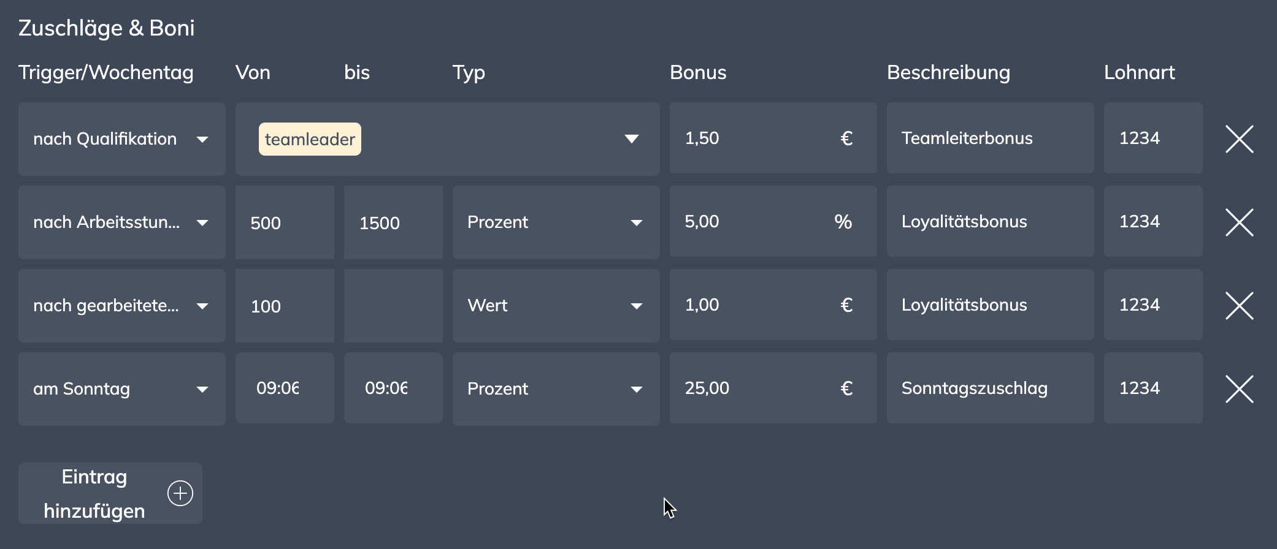Screen dimensions: 1277x549
Task: Delete the Prozent Loyalitätsbonus row via X
Action: (1239, 222)
